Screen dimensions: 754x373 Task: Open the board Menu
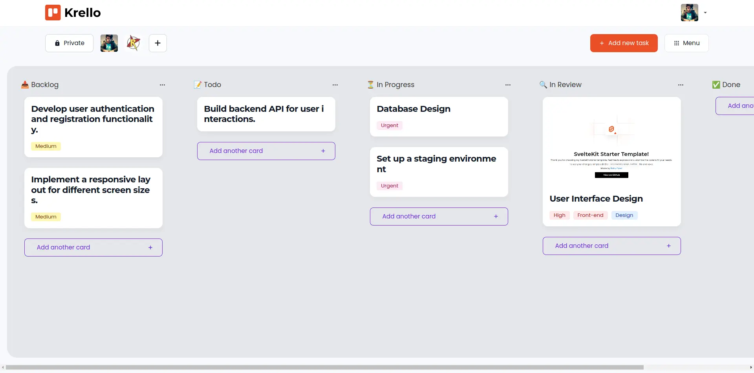click(686, 43)
